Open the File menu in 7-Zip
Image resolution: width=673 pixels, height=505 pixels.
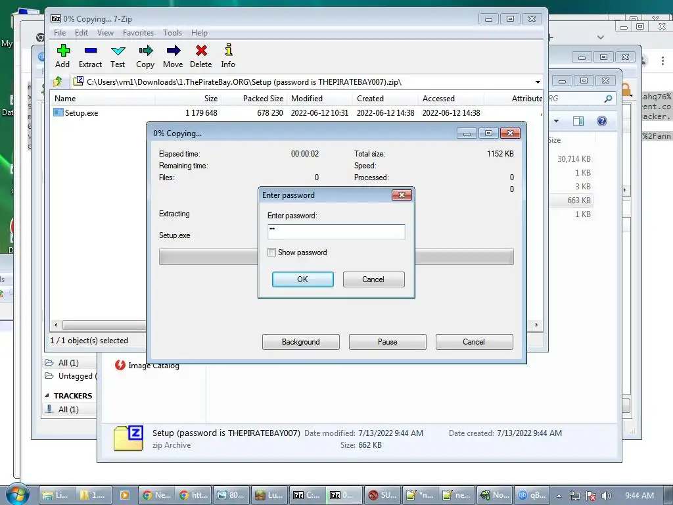click(60, 33)
